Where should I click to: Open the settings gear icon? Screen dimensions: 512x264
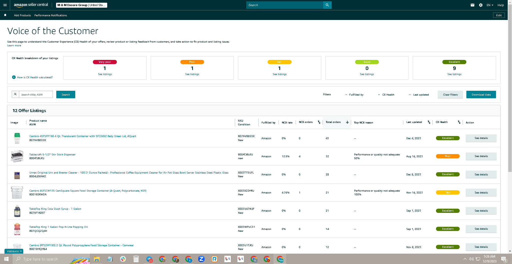click(481, 5)
